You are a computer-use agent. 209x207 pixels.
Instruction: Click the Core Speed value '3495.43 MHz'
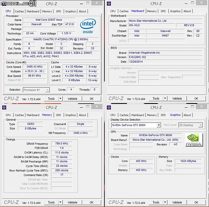pos(35,67)
